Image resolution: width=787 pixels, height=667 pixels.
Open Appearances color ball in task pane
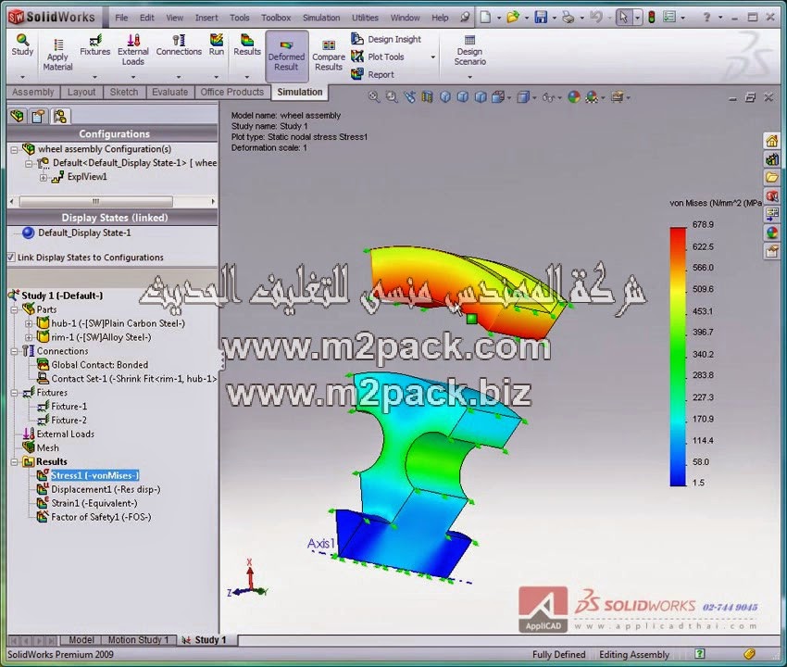point(772,232)
